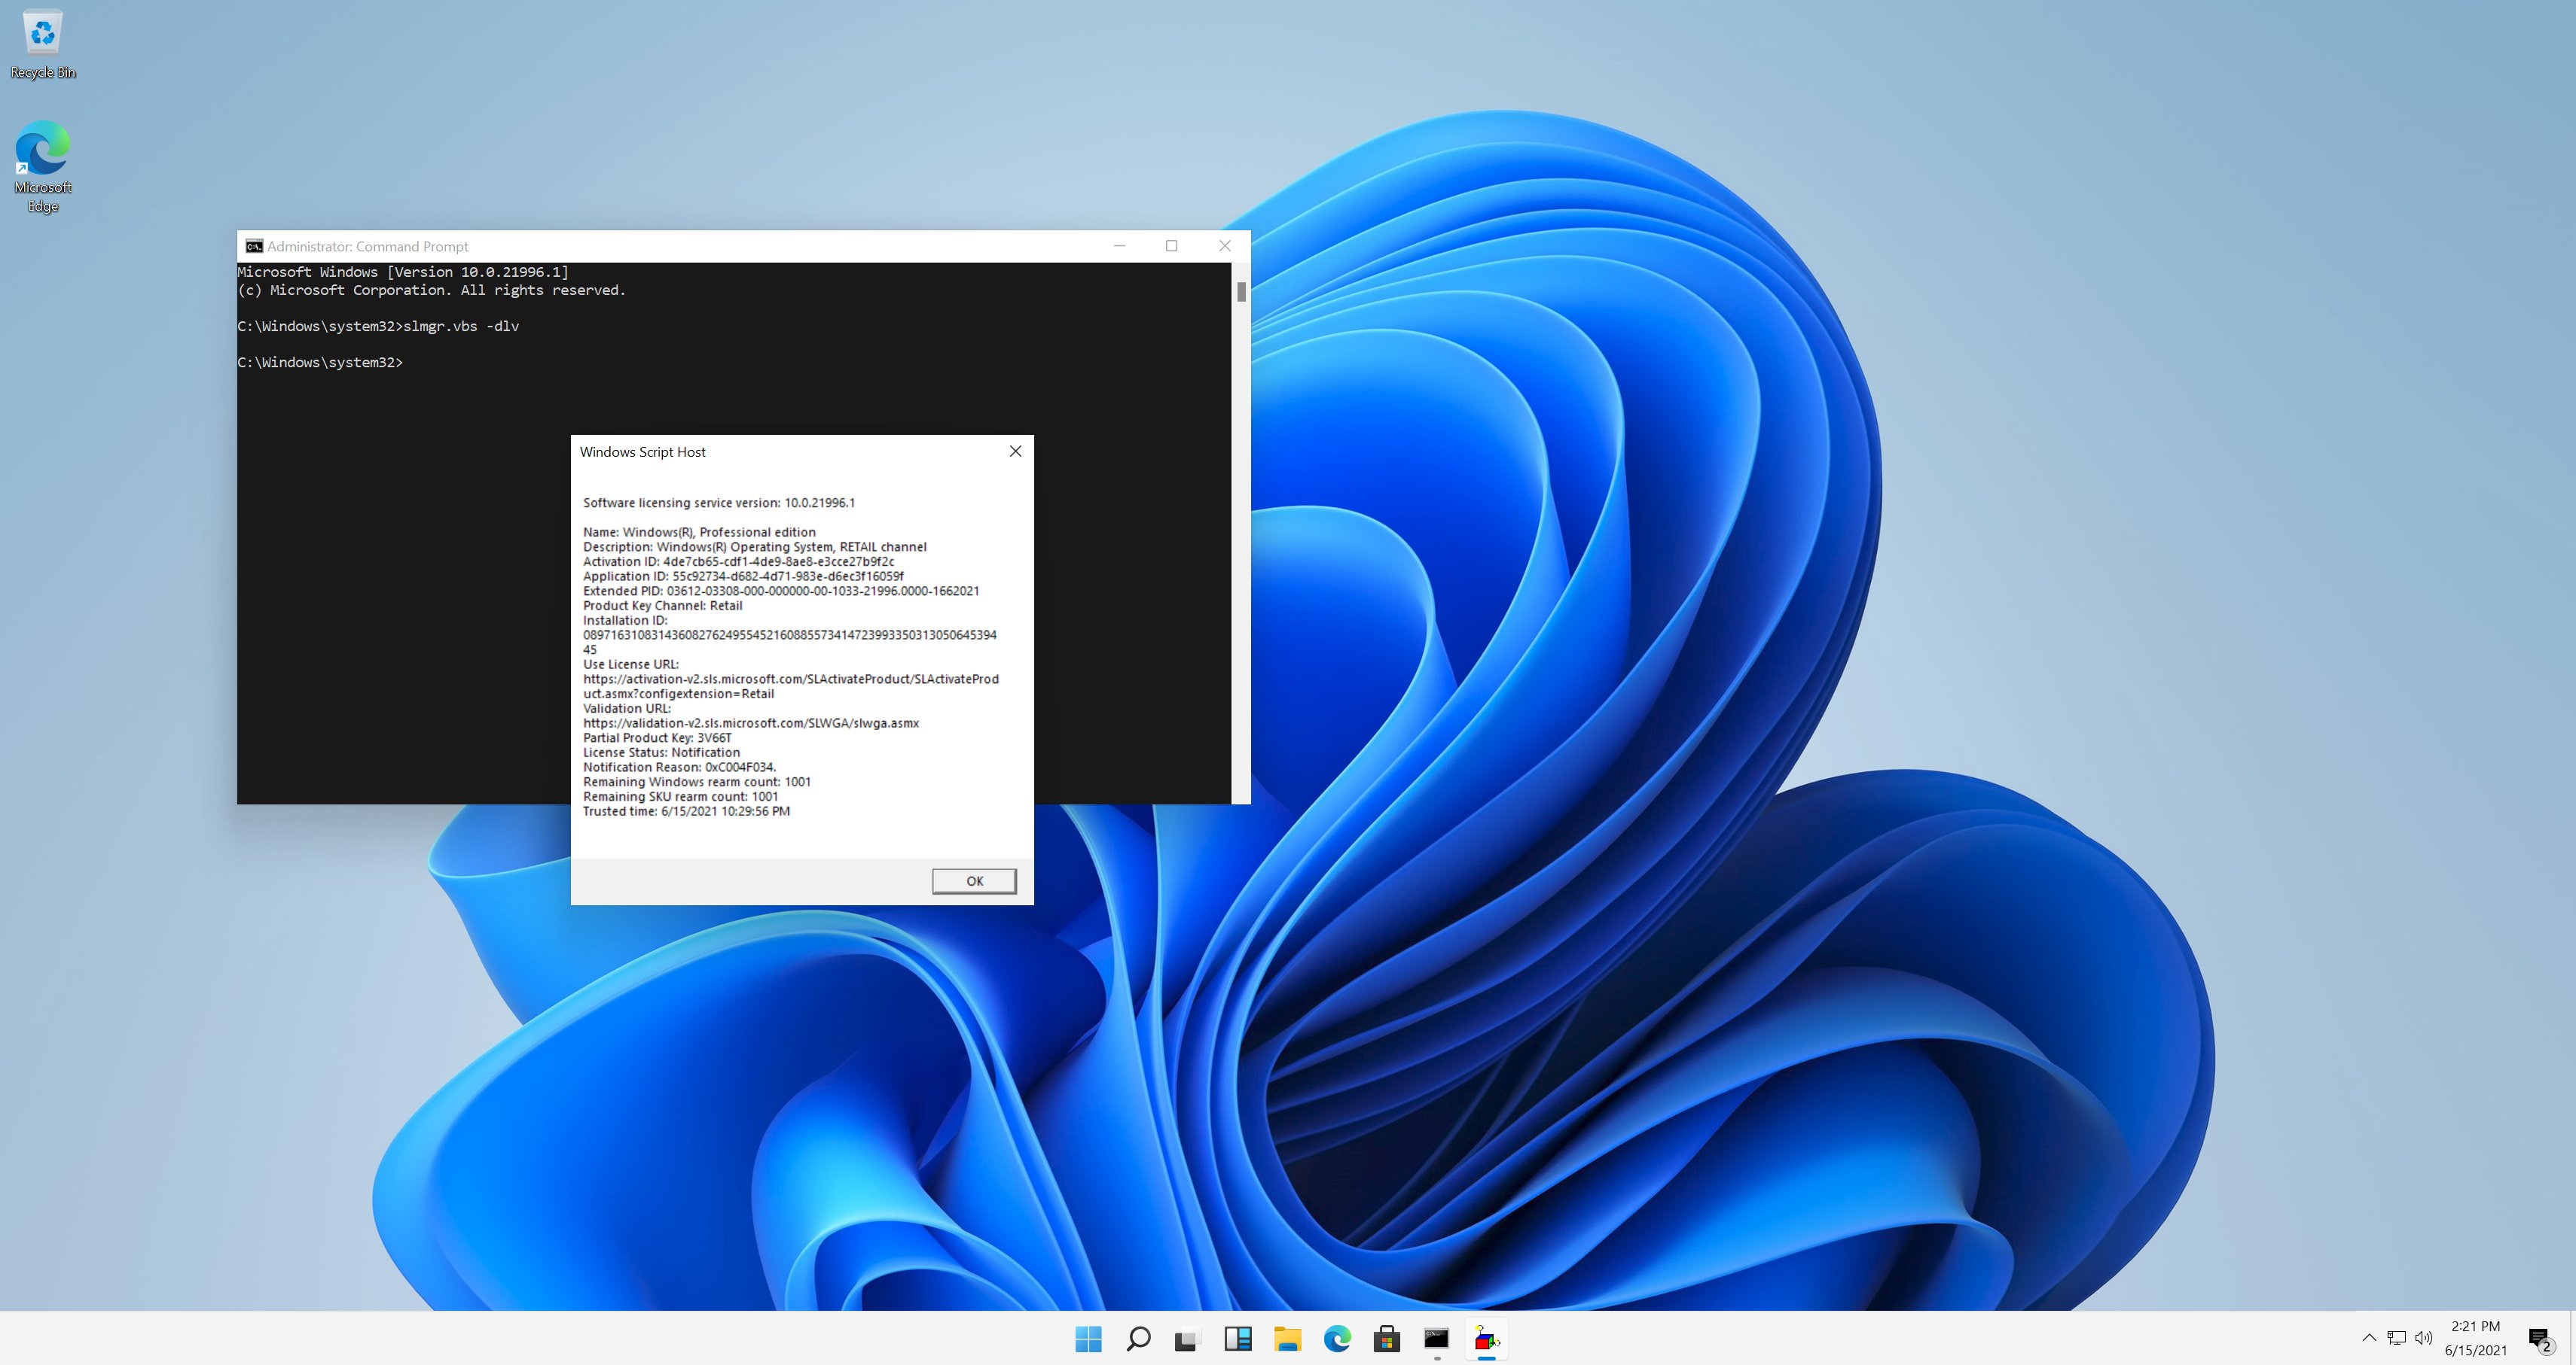
Task: Open the notification center icon
Action: pyautogui.click(x=2540, y=1338)
